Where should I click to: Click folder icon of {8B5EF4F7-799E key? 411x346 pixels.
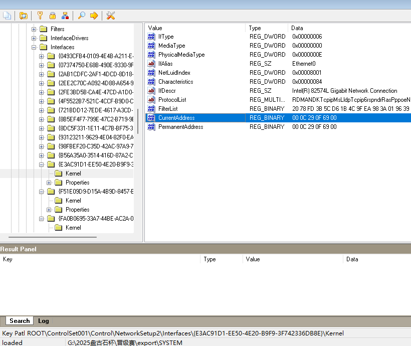[51, 119]
